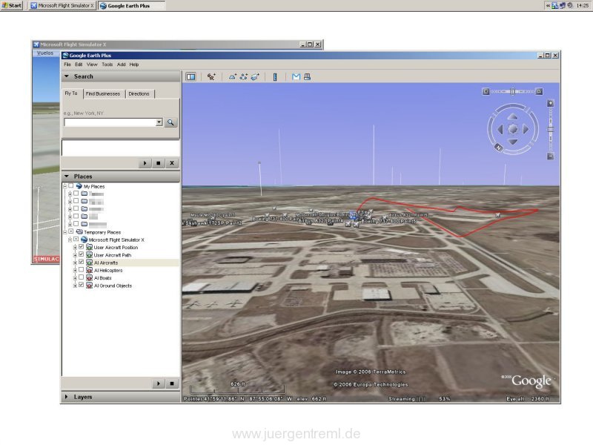
Task: Open the Fly To search dropdown arrow
Action: click(159, 122)
